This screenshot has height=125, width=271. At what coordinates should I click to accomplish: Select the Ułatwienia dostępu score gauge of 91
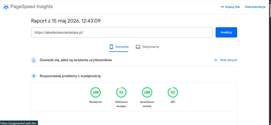click(121, 92)
